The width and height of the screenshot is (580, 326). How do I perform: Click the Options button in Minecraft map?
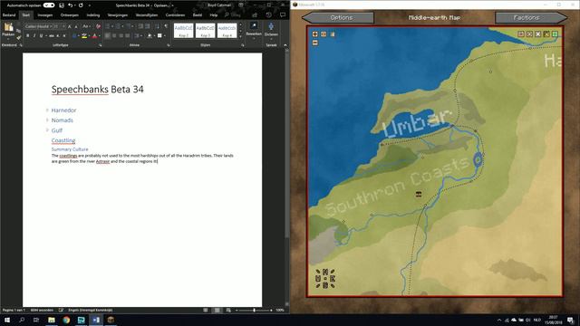point(338,17)
